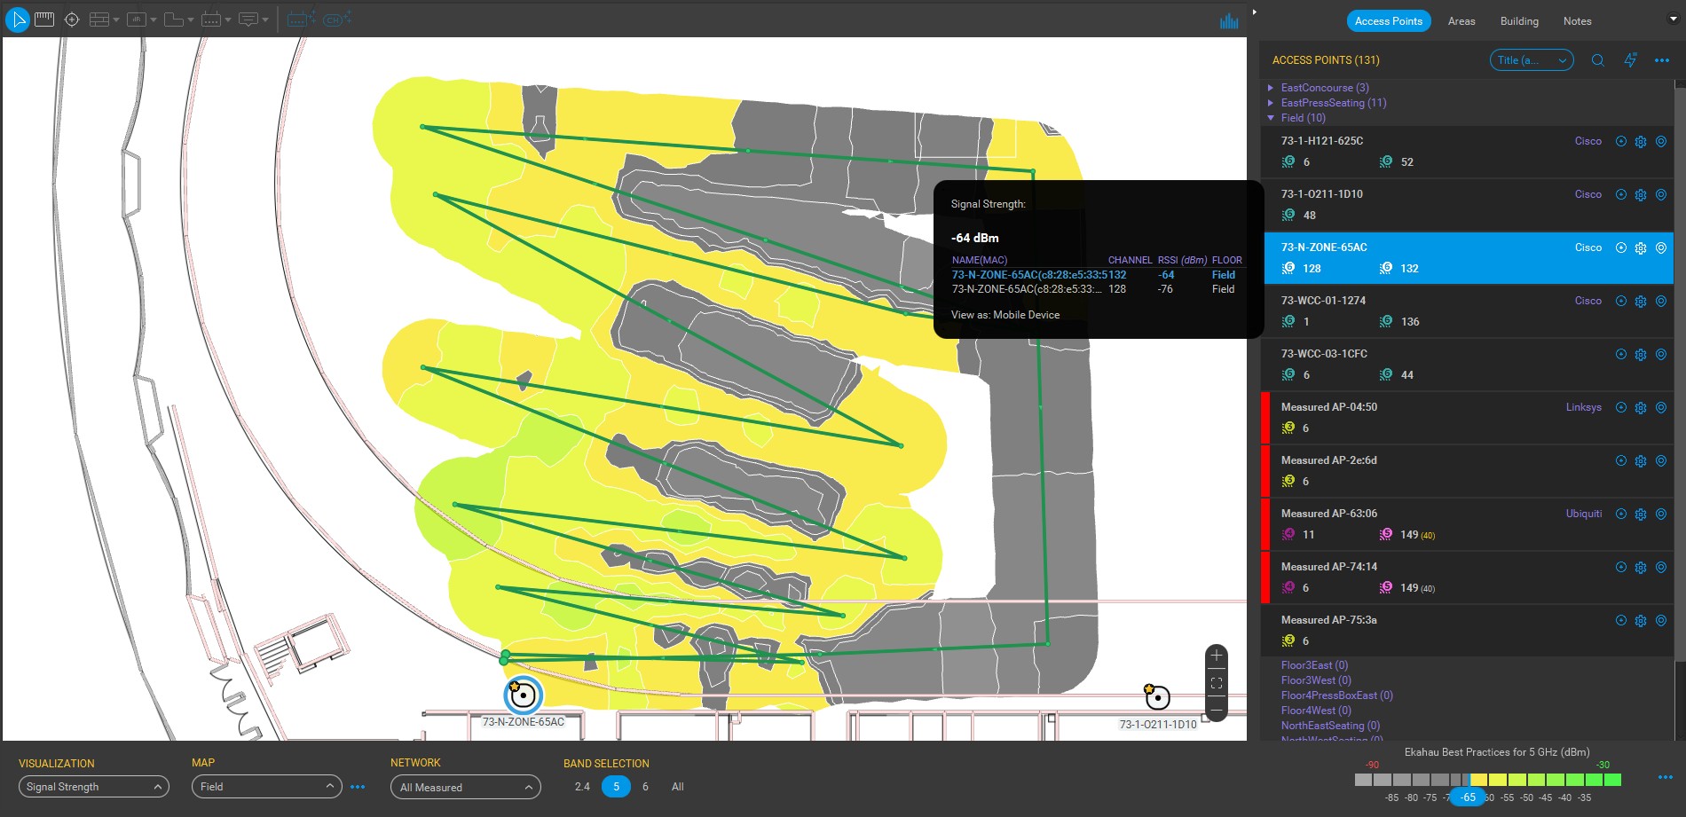Click the -65 signal threshold slider handle

pos(1468,797)
